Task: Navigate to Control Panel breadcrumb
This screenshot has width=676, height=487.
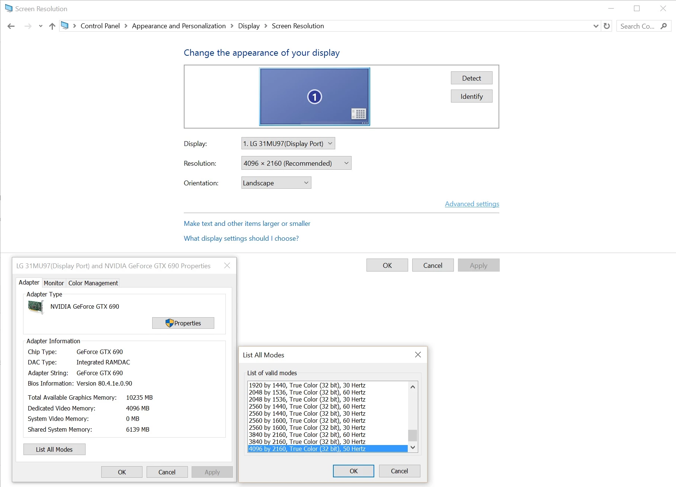Action: point(100,26)
